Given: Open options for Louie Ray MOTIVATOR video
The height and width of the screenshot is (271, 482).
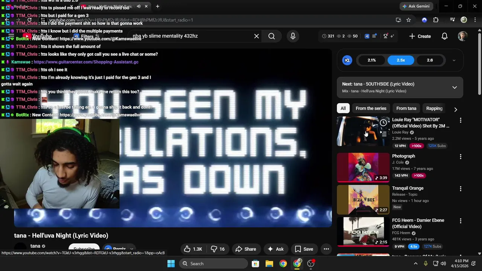Looking at the screenshot, I should pyautogui.click(x=460, y=120).
